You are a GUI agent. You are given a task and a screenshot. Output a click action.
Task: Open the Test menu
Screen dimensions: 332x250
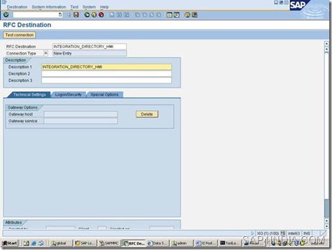pyautogui.click(x=74, y=7)
